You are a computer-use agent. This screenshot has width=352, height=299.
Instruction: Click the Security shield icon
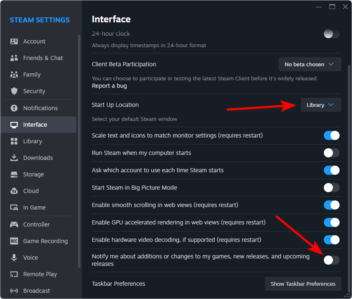[14, 91]
